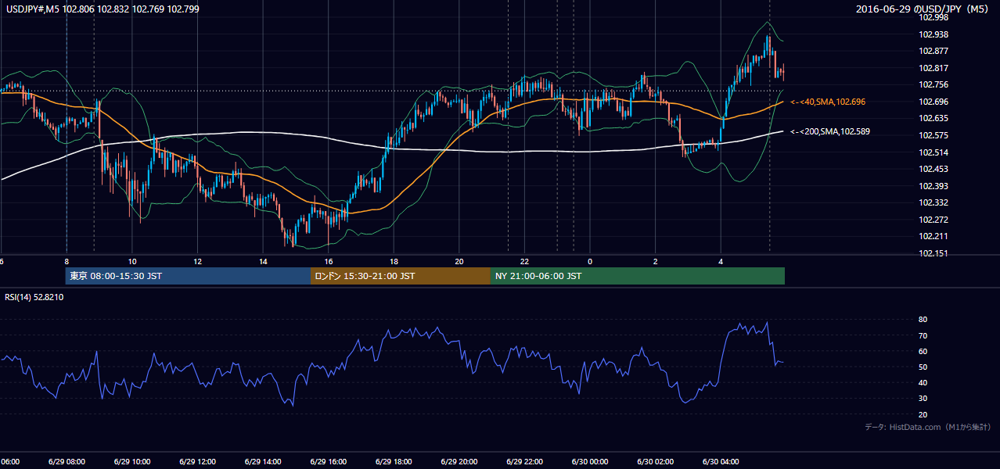Click hour label 18 under the price chart
1000x469 pixels.
(394, 261)
